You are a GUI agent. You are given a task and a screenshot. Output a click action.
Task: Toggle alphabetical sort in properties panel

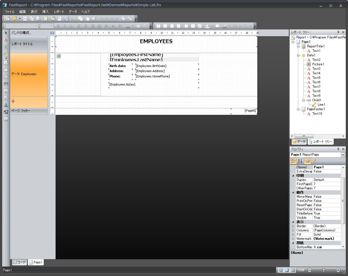point(300,161)
